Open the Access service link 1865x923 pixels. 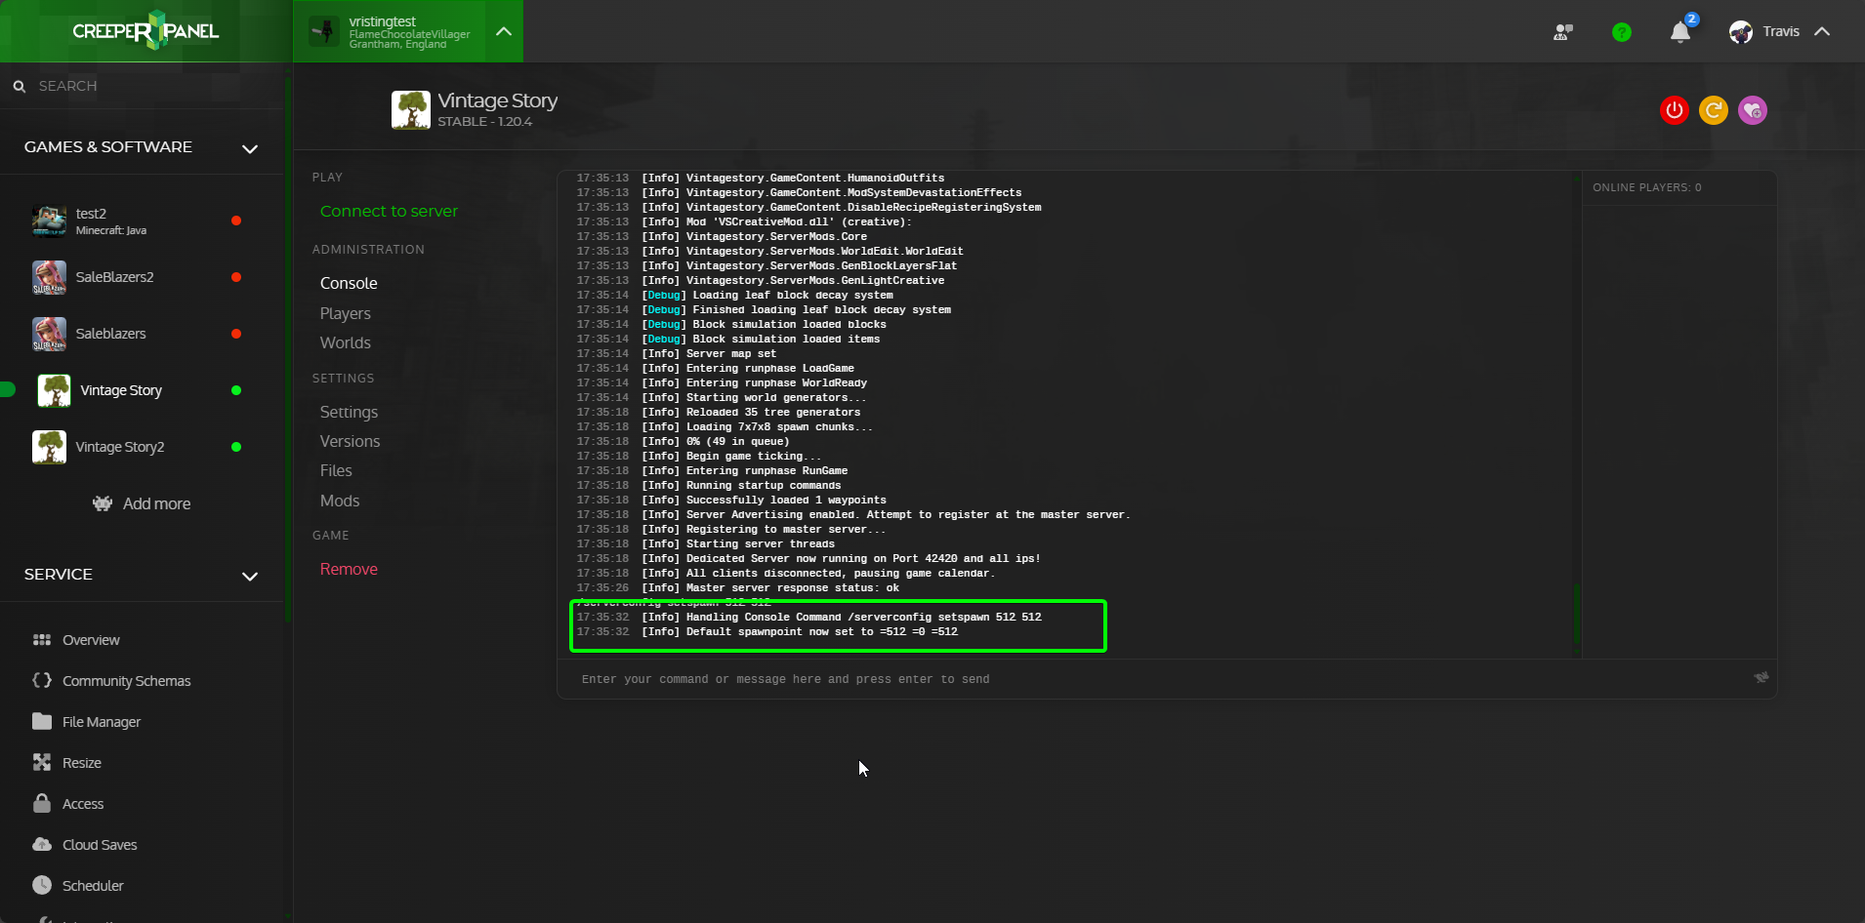[x=83, y=804]
